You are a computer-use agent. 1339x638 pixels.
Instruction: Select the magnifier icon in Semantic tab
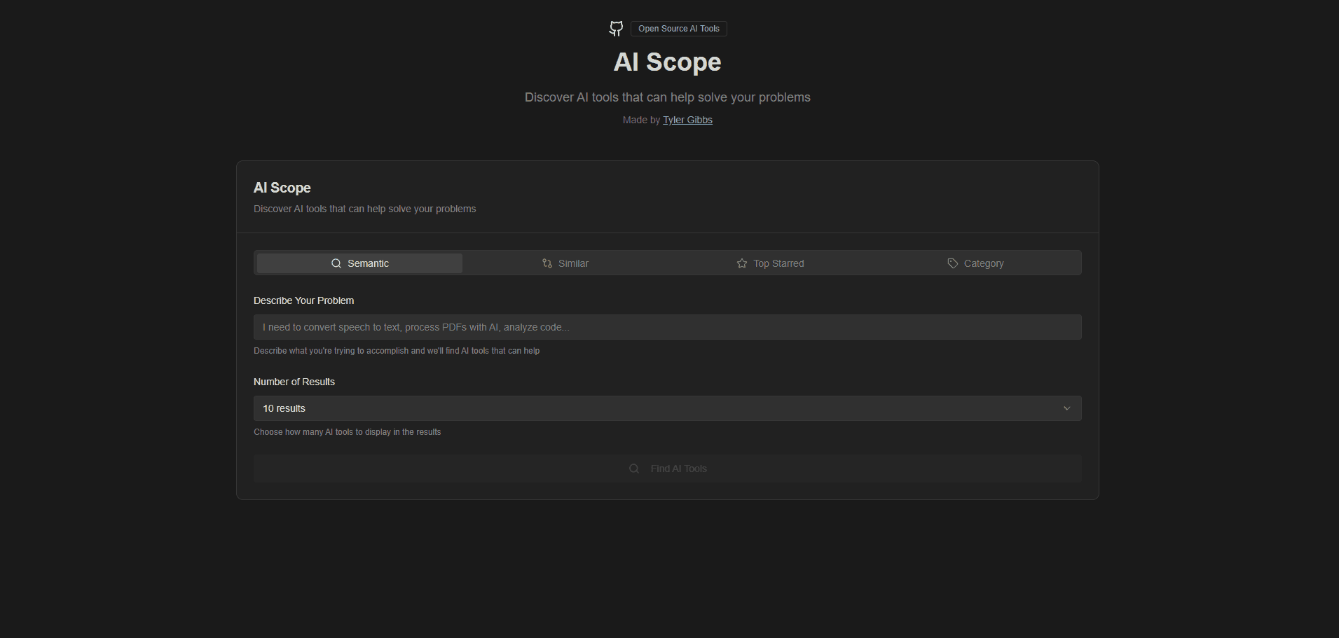336,263
